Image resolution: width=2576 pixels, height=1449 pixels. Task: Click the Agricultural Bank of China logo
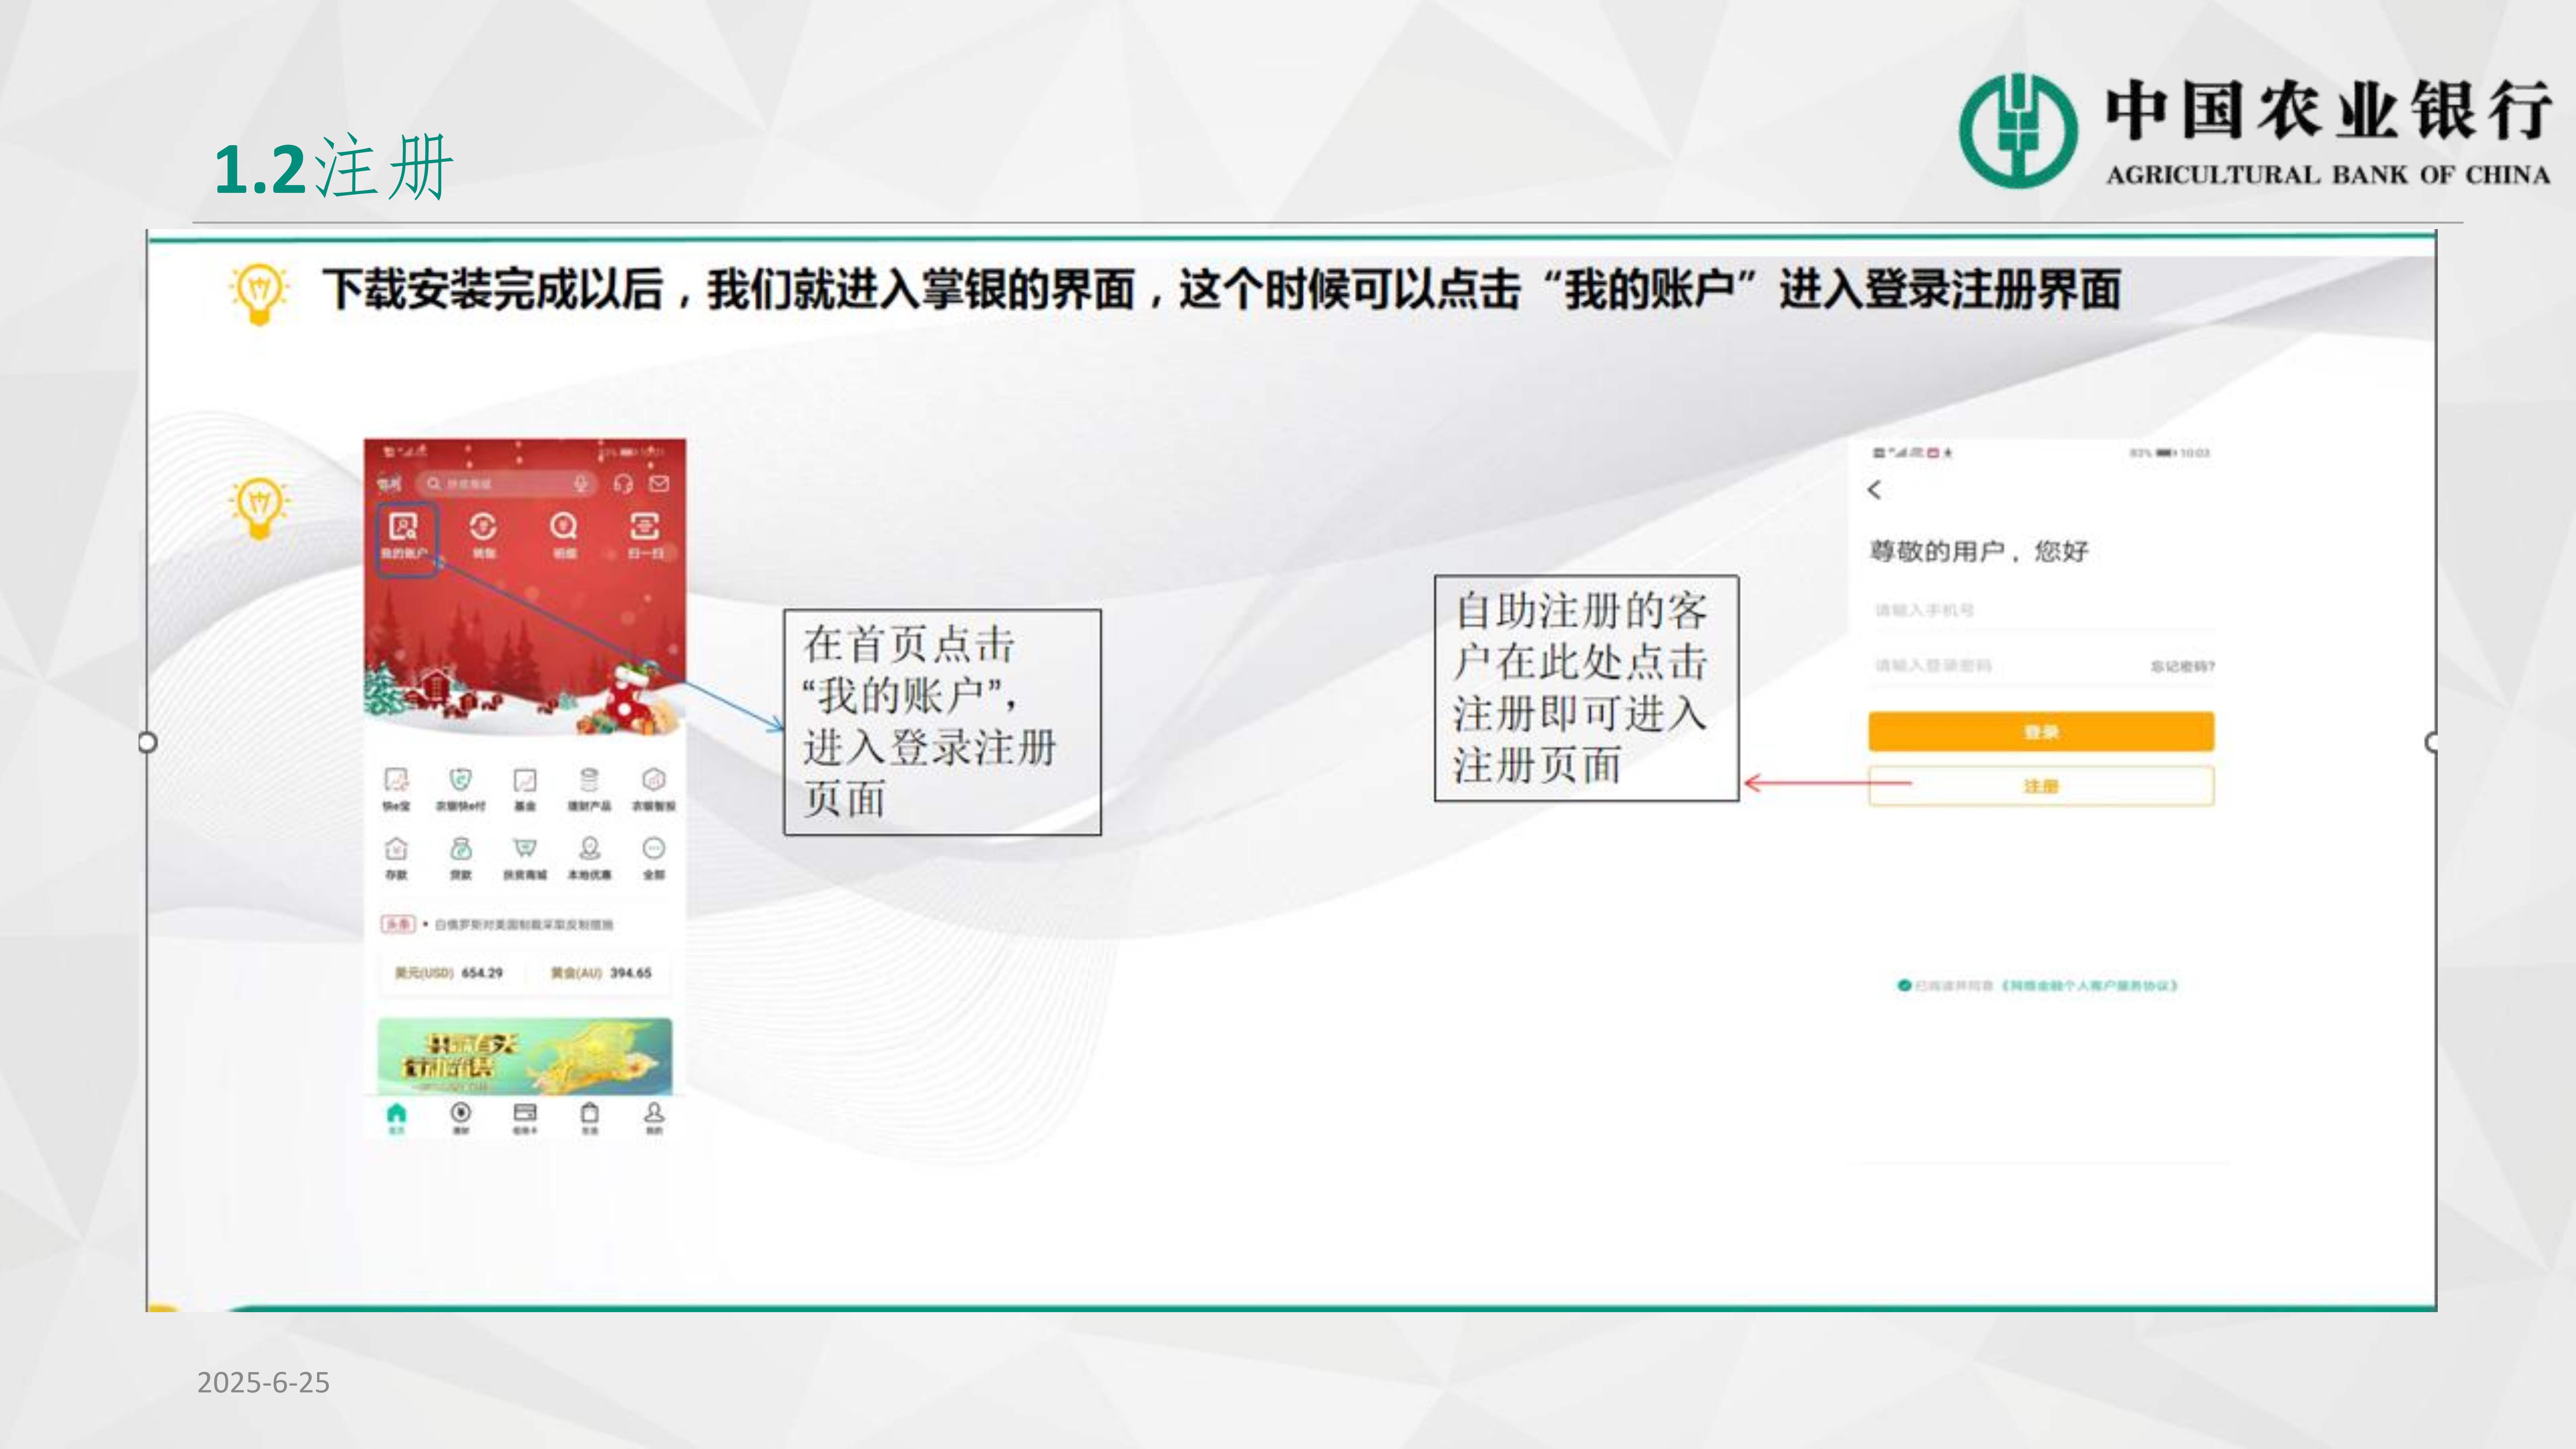2255,131
